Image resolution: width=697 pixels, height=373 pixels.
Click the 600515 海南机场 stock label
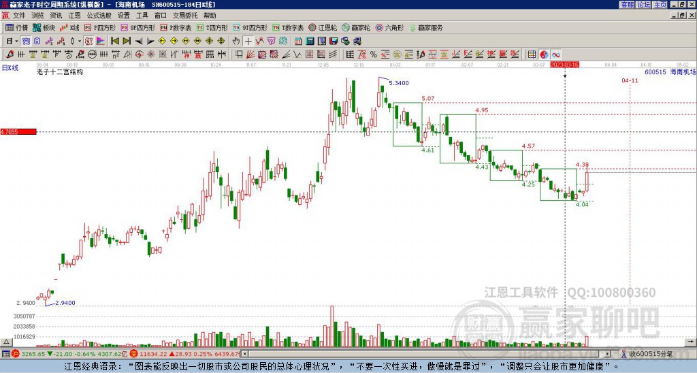click(x=670, y=71)
